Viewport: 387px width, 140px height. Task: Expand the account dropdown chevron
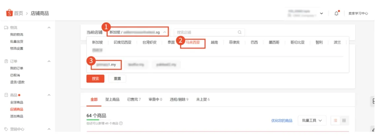point(321,13)
